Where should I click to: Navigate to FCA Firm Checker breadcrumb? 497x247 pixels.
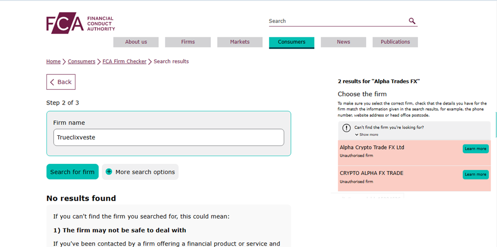point(125,62)
